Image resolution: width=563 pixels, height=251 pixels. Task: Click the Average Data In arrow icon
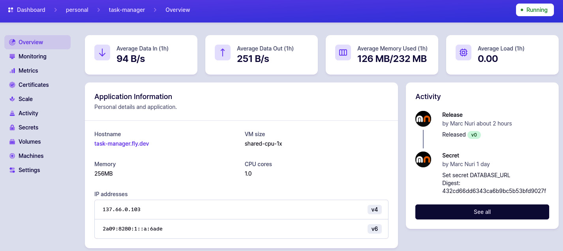[102, 52]
